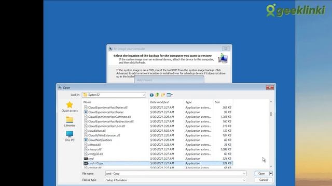Image resolution: width=332 pixels, height=186 pixels.
Task: Expand the File name dropdown arrow
Action: (x=244, y=174)
